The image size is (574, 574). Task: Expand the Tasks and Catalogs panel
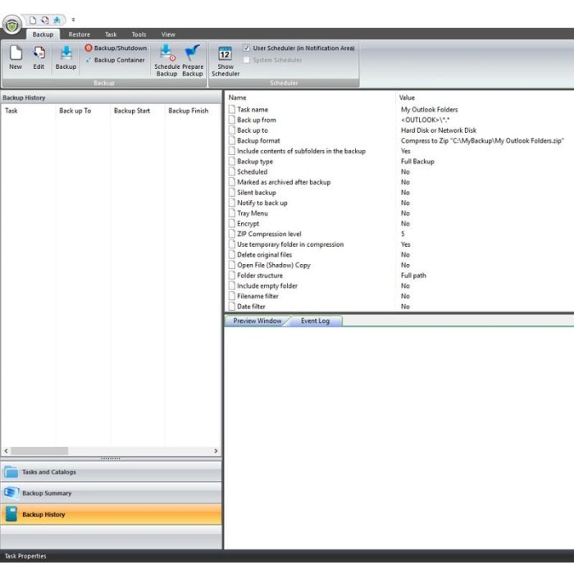tap(111, 472)
